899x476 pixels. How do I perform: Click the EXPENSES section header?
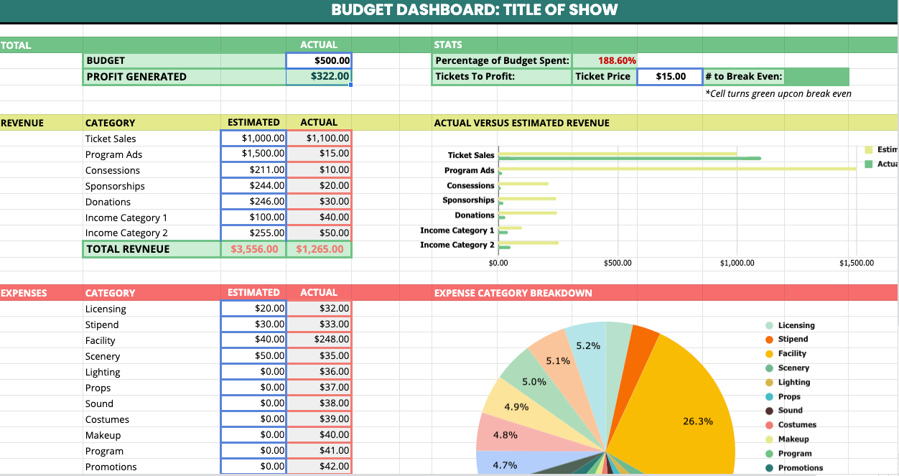24,293
